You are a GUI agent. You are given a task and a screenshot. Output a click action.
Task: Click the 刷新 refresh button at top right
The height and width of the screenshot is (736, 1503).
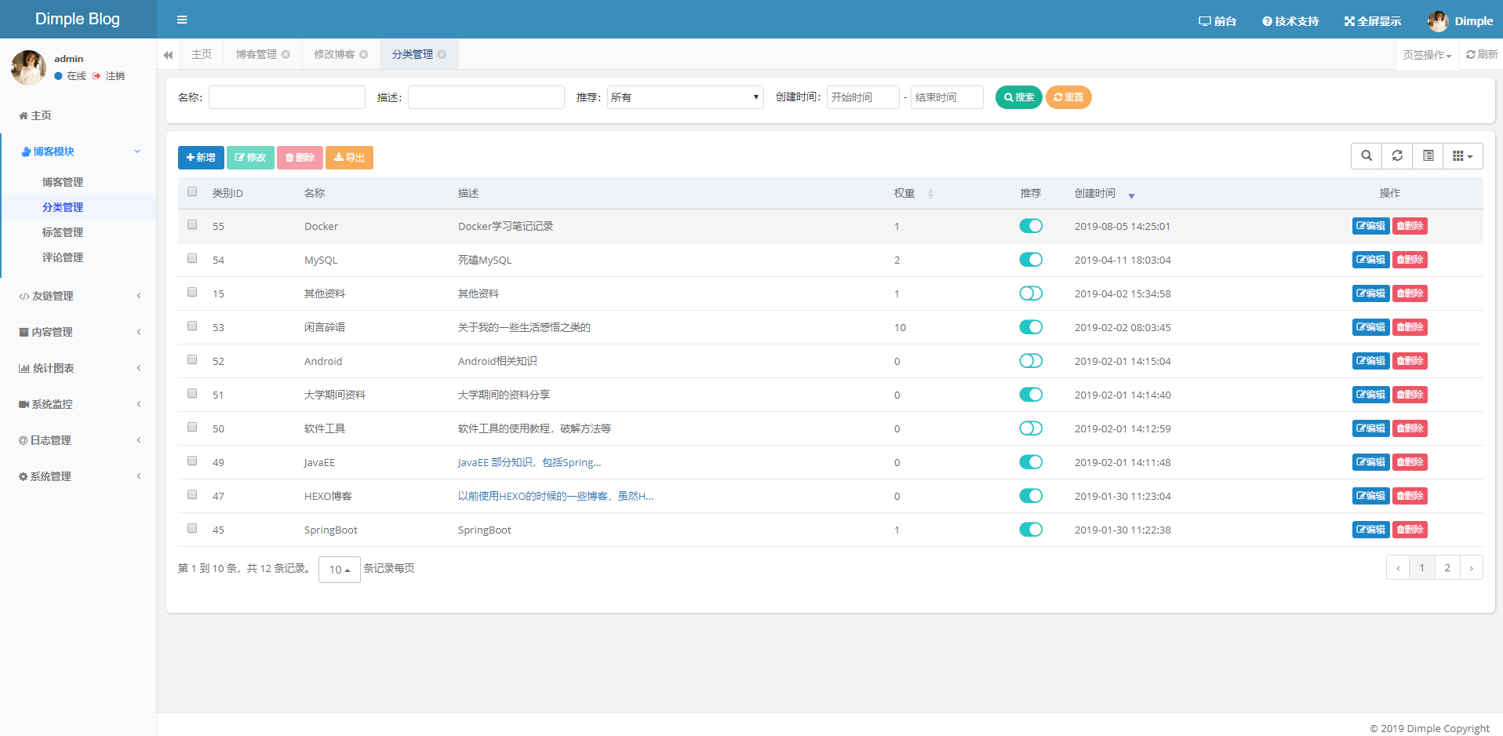click(x=1482, y=54)
